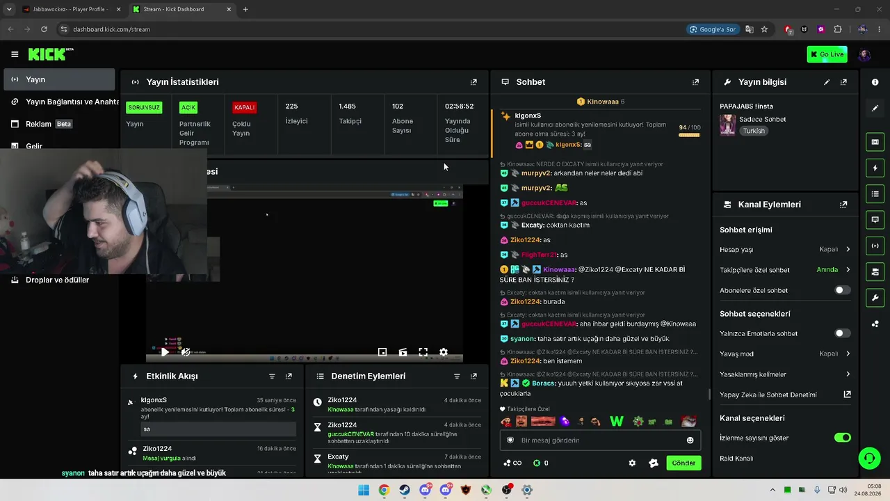This screenshot has width=890, height=501.
Task: Pop out the Kanal Eylemleri panel
Action: (843, 205)
